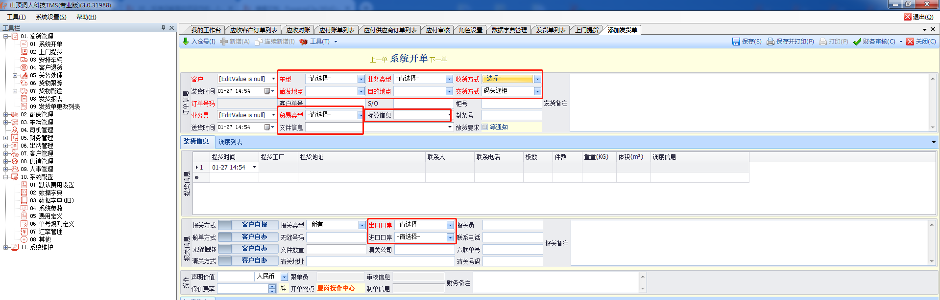Click the Save and Print (保存并打印) icon
The image size is (940, 300).
click(x=771, y=42)
